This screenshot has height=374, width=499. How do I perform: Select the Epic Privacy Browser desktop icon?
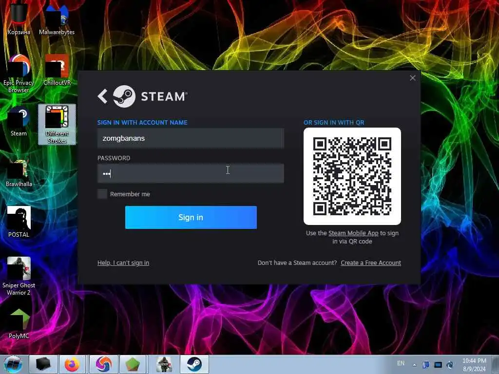[19, 74]
